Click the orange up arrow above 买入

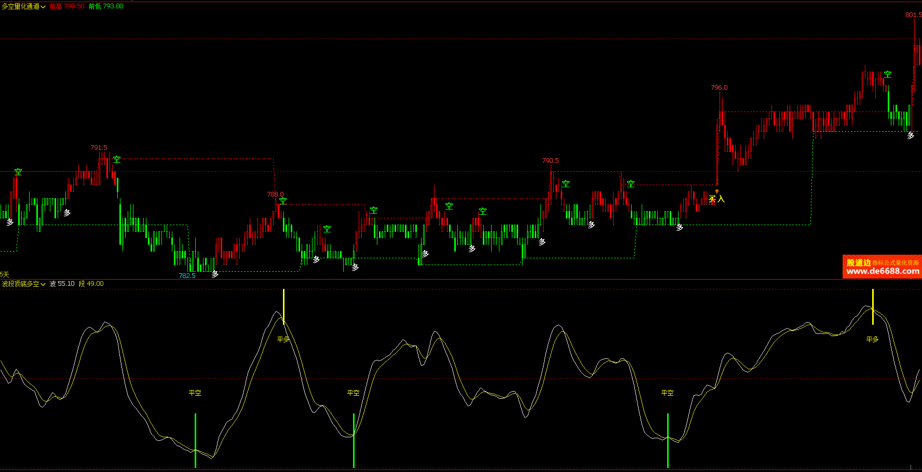[x=717, y=191]
